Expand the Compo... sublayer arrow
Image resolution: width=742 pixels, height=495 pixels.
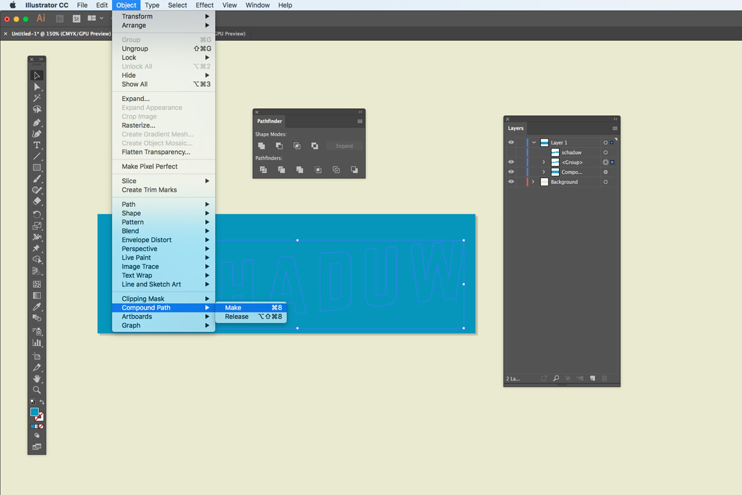tap(544, 172)
